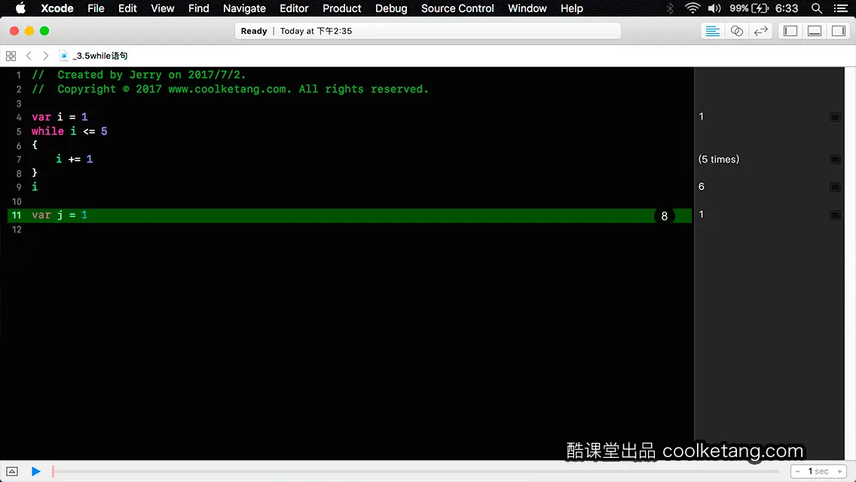Run the playground with the play button
Viewport: 856px width, 482px height.
(x=35, y=471)
